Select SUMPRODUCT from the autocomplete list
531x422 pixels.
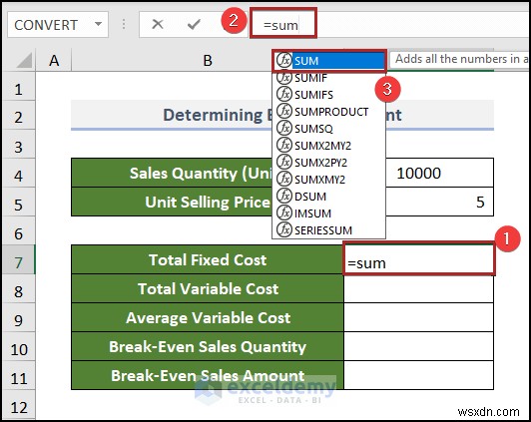[328, 112]
